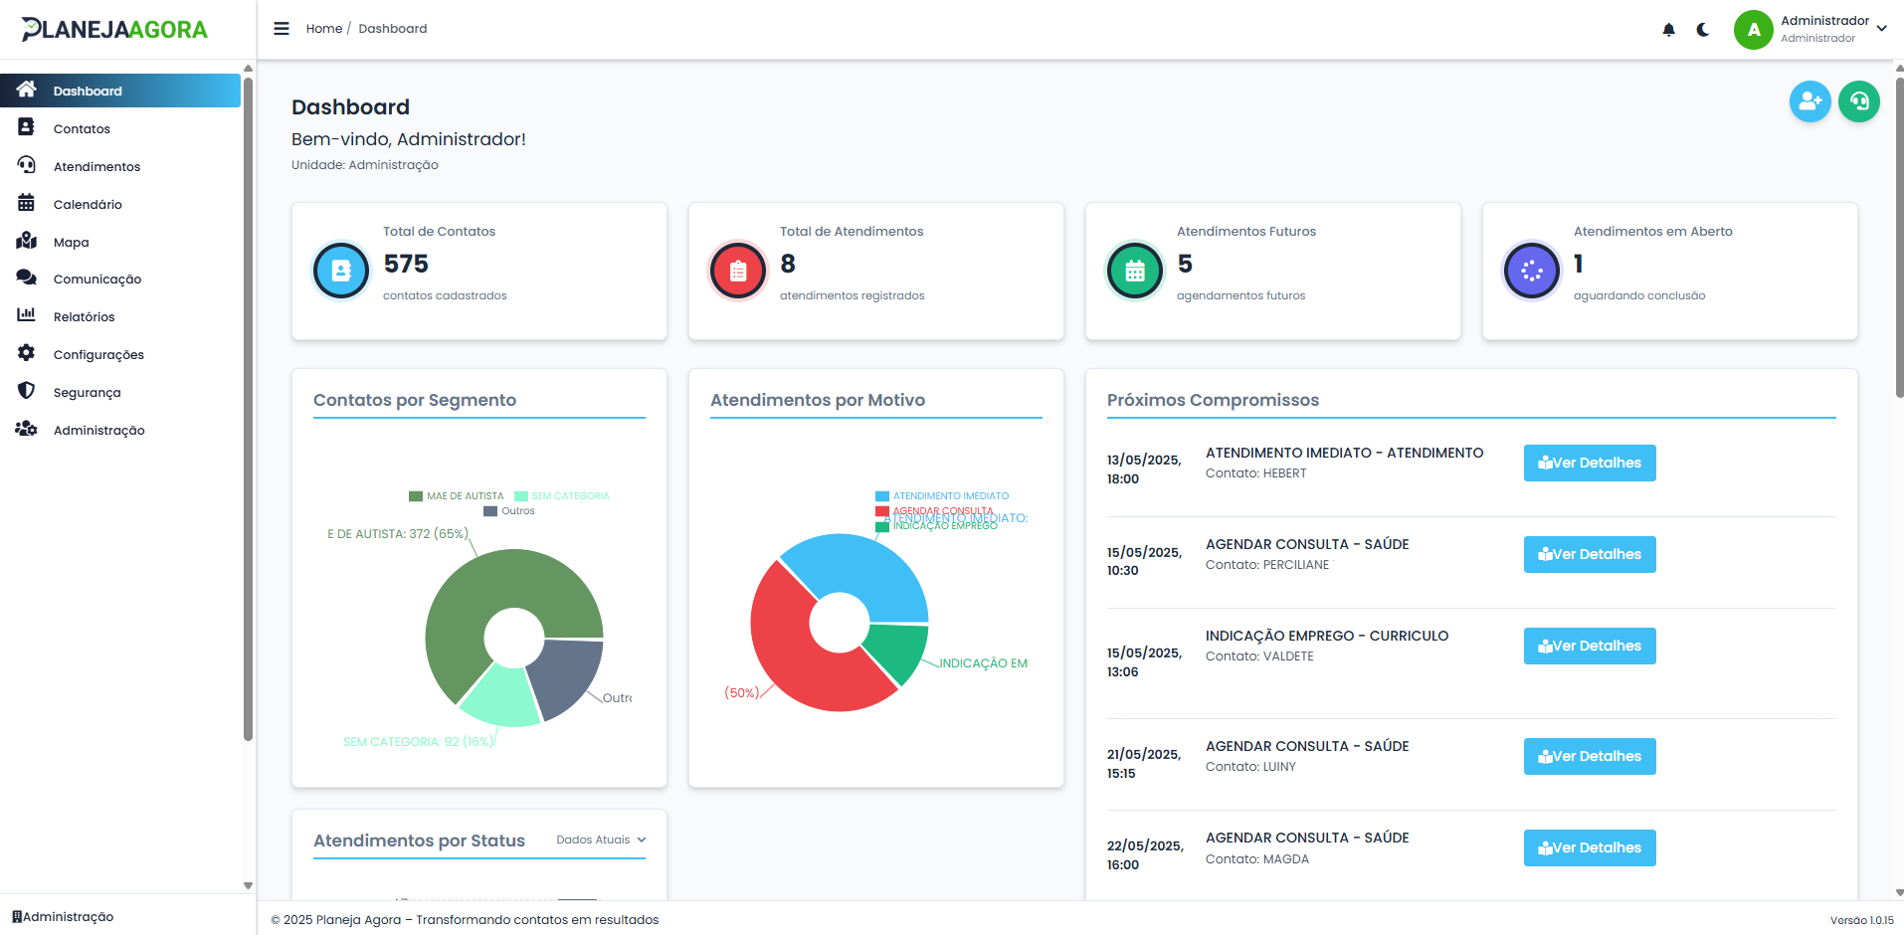Hide SEM CATEGORIA slice via chart legend
The width and height of the screenshot is (1904, 935).
pyautogui.click(x=562, y=494)
